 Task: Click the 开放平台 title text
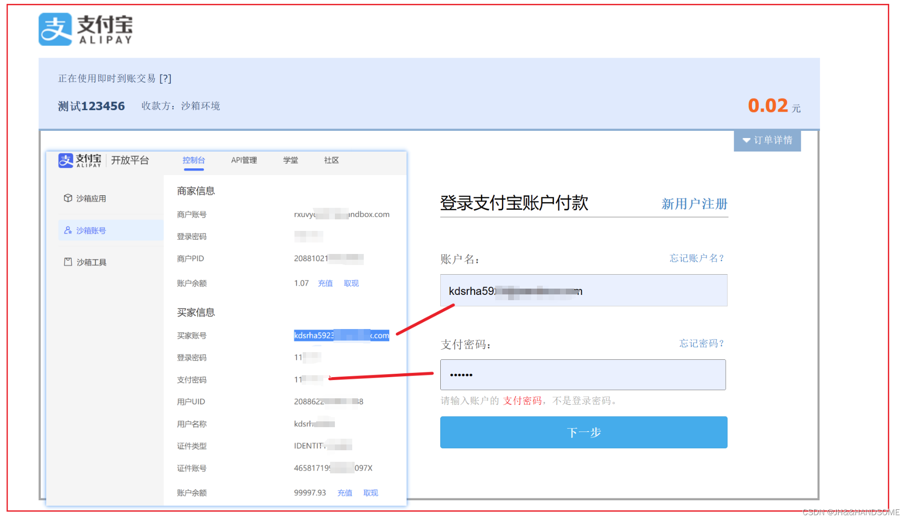click(x=130, y=160)
